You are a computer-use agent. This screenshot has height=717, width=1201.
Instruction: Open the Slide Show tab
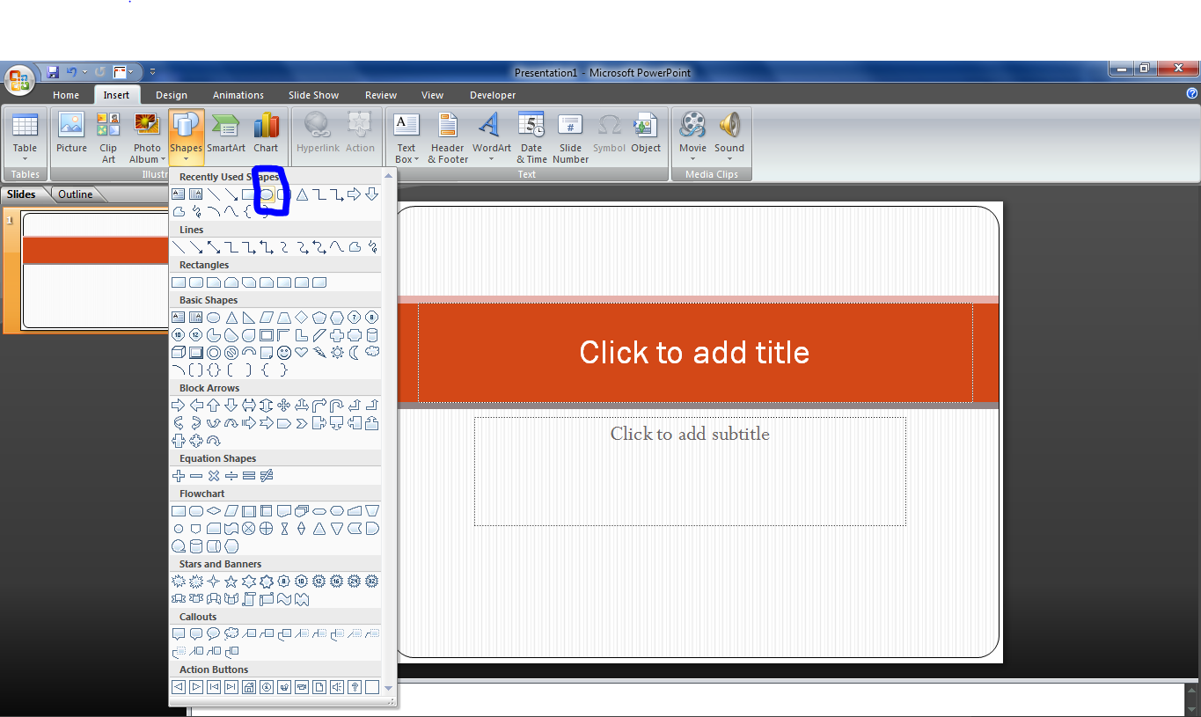[313, 95]
